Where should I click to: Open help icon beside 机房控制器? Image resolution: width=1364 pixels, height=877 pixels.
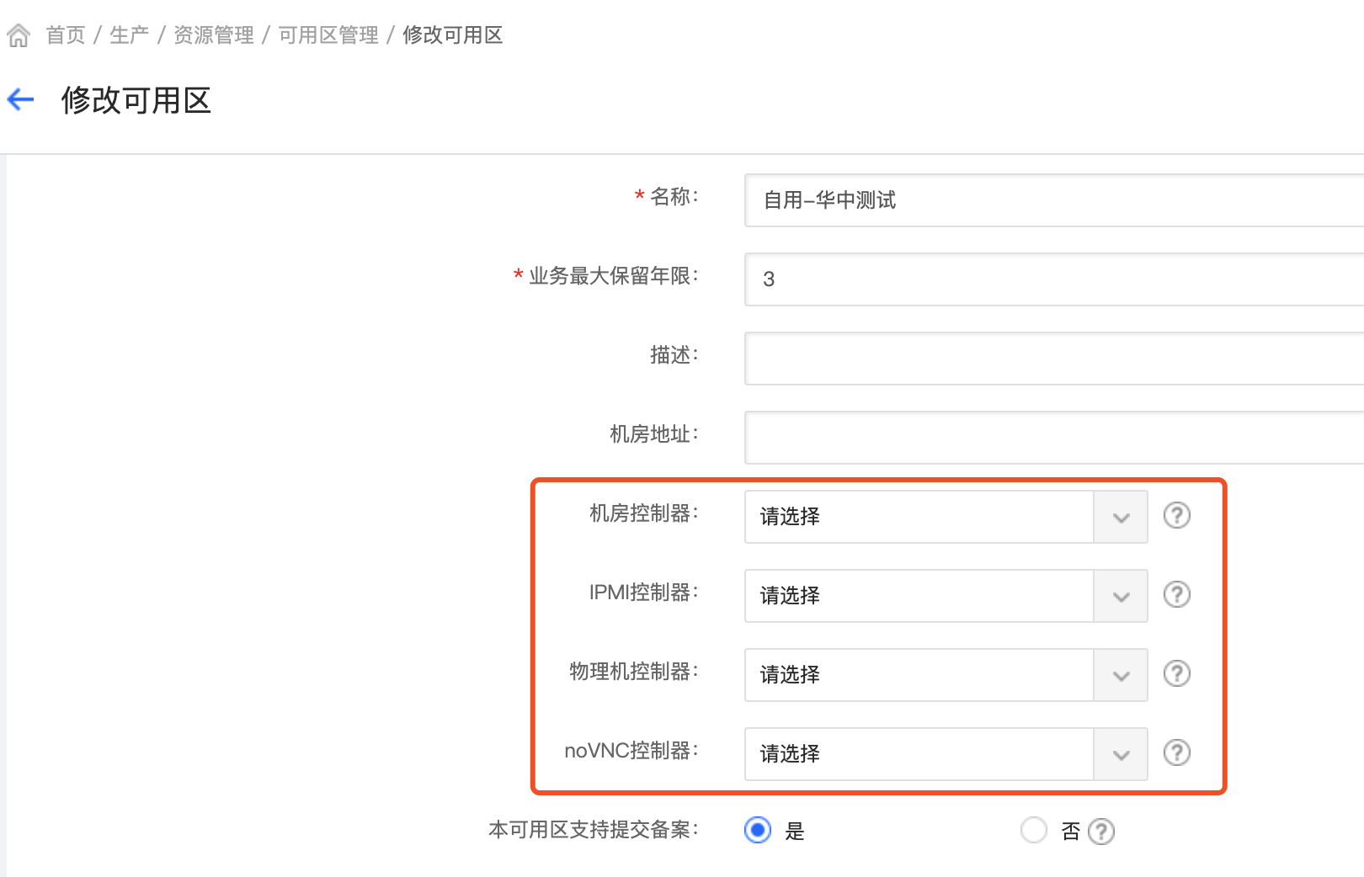click(1176, 515)
